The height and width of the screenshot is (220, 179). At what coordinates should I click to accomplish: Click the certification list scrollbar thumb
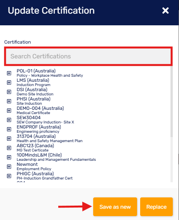172,102
